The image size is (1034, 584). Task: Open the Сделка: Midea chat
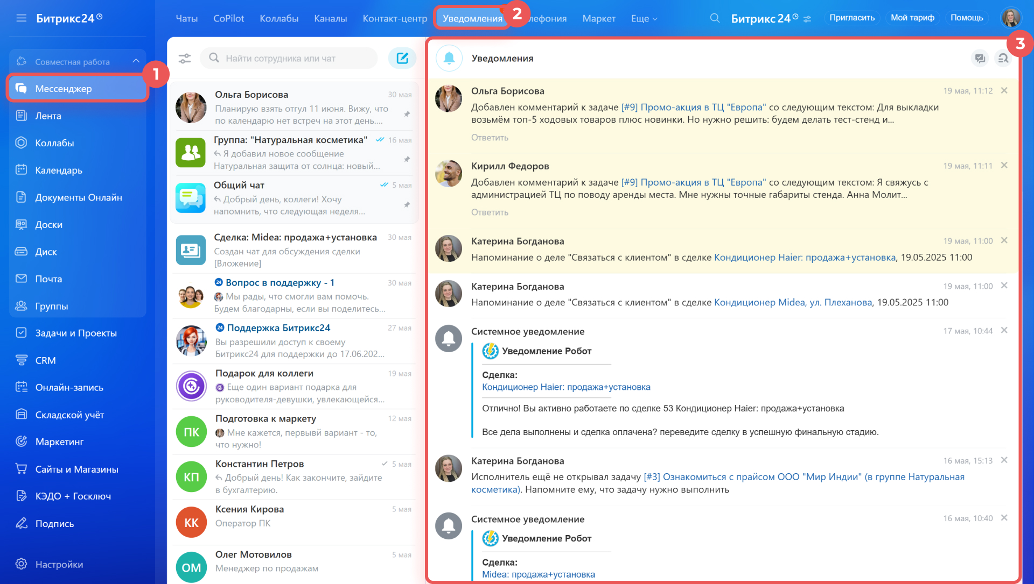click(x=294, y=250)
